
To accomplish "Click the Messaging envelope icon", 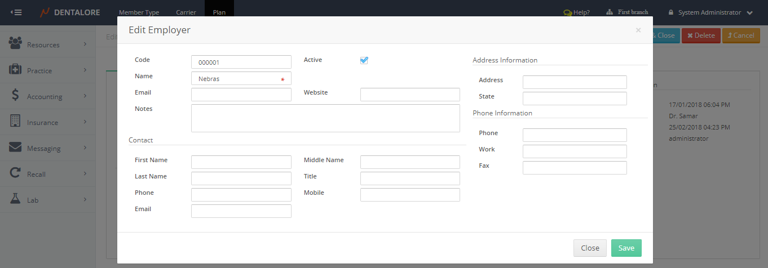I will click(15, 148).
